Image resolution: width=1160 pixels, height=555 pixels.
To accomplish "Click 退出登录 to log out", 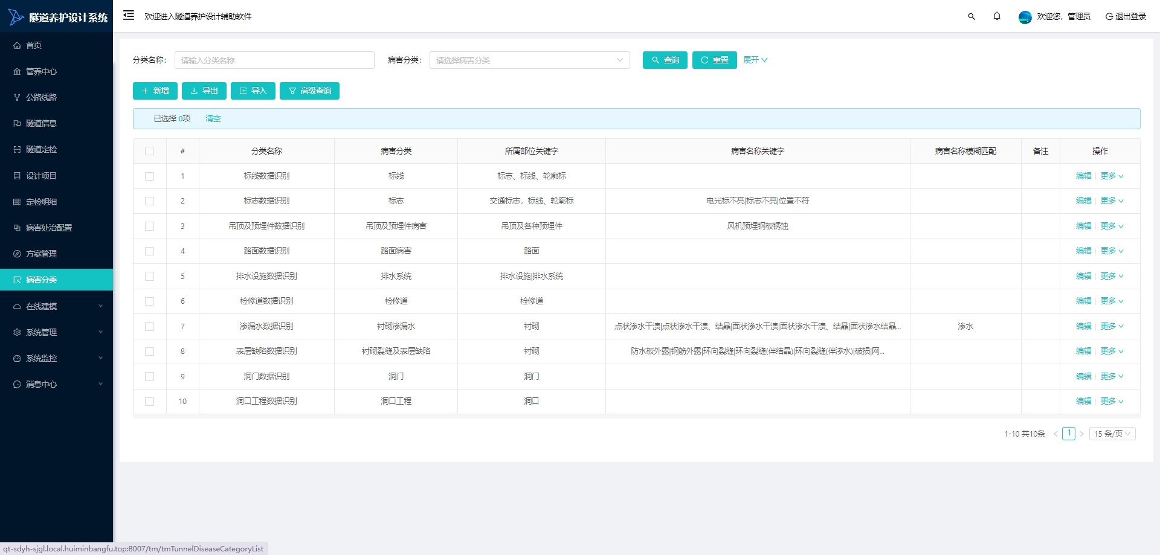I will (x=1126, y=16).
